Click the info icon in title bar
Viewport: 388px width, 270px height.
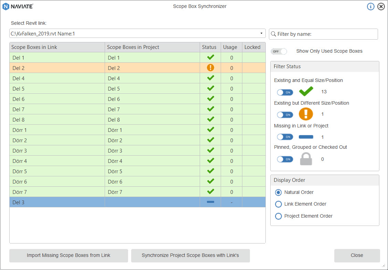[370, 7]
